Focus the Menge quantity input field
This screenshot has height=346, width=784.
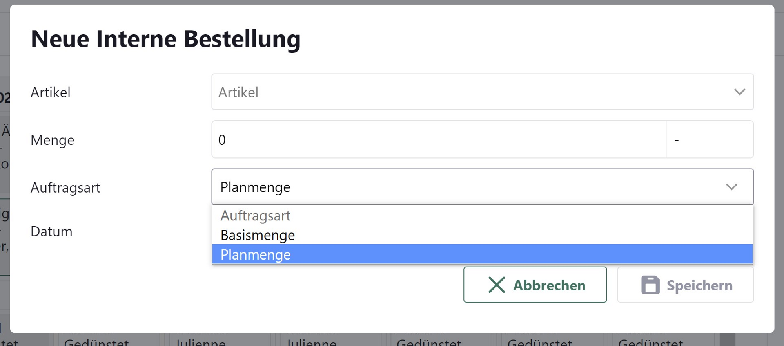[x=438, y=140]
